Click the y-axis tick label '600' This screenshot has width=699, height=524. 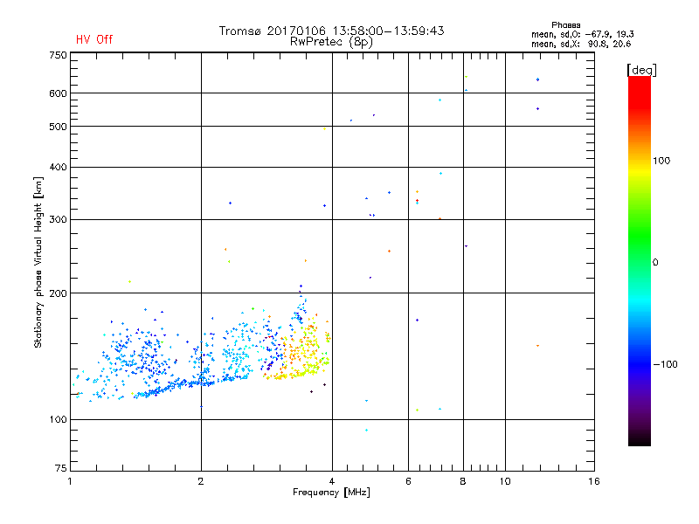(x=58, y=93)
